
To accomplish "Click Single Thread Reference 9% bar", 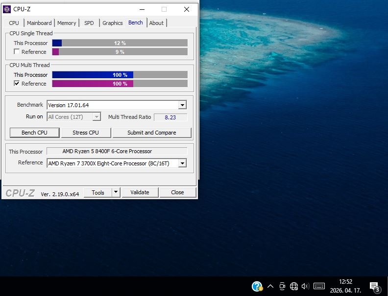I will (120, 52).
